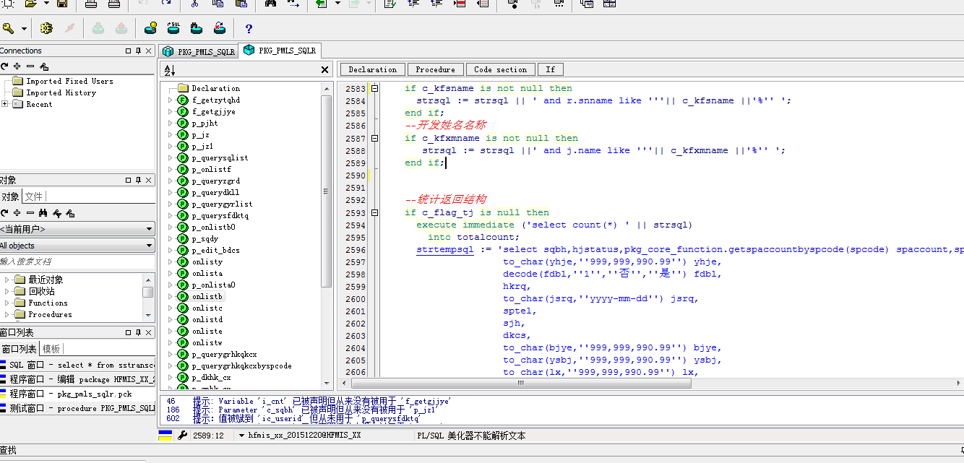Click the wrench icon in the status bar
The width and height of the screenshot is (964, 463).
[x=182, y=436]
